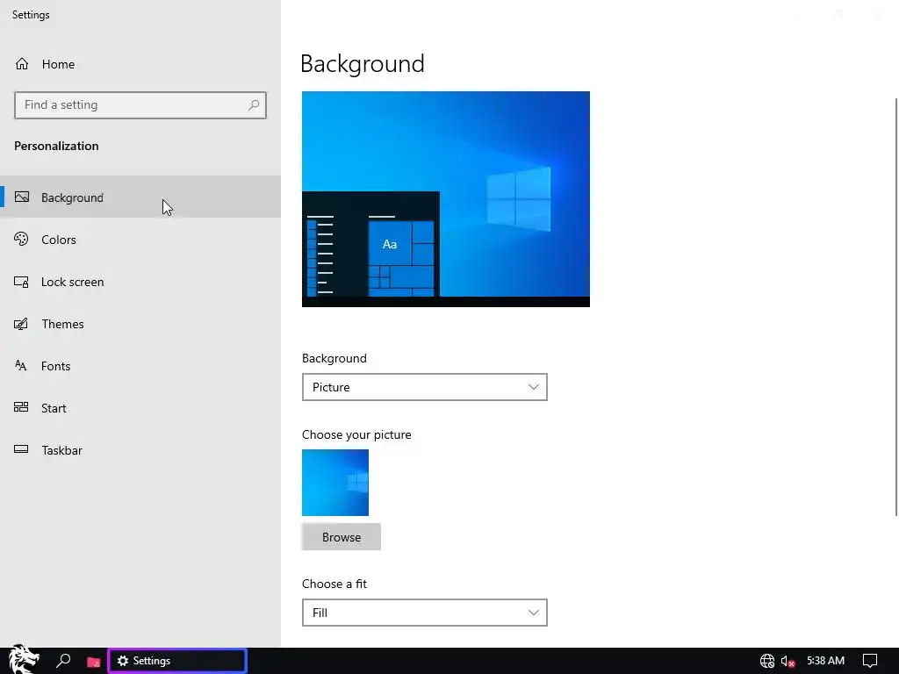Select Themes in the sidebar
899x674 pixels.
(140, 324)
